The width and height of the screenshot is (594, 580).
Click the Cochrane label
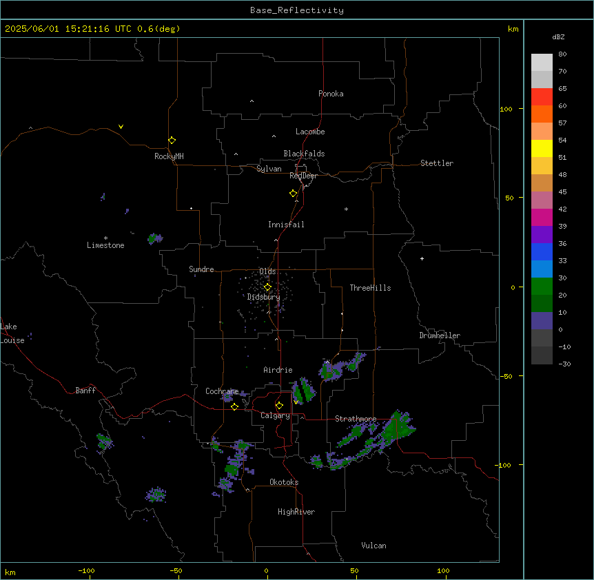pyautogui.click(x=222, y=391)
